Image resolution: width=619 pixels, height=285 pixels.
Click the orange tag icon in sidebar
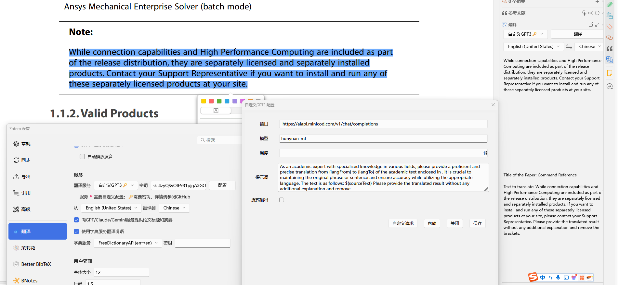tap(610, 27)
